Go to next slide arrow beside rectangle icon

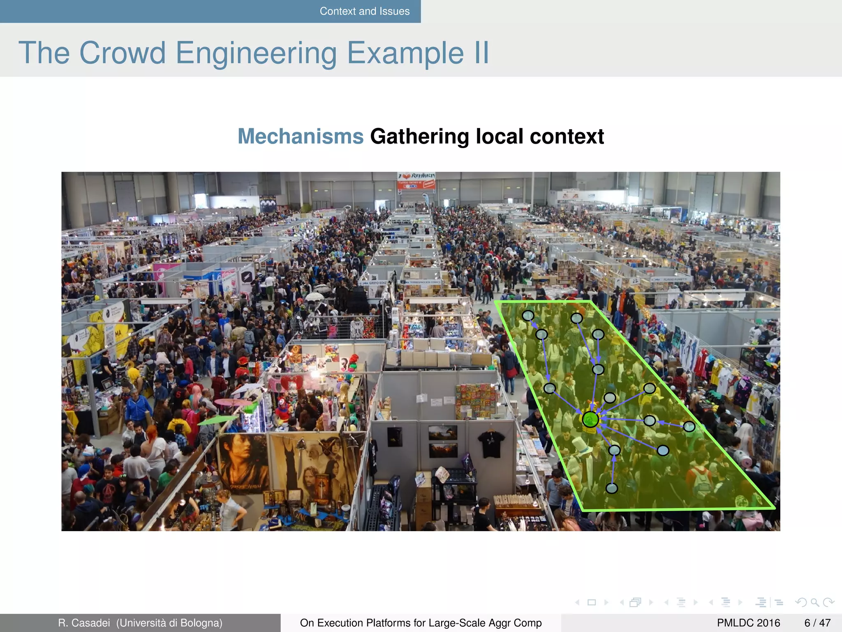606,602
